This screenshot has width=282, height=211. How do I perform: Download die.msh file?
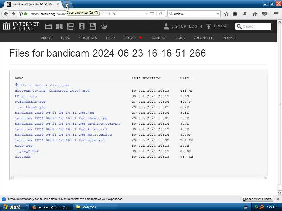pyautogui.click(x=23, y=157)
